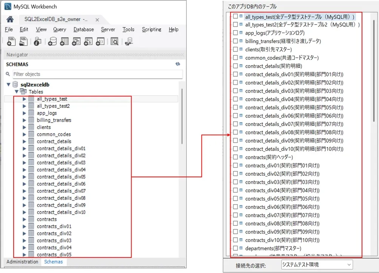The image size is (379, 273).
Task: Create a new SQL tab icon
Action: click(x=11, y=41)
